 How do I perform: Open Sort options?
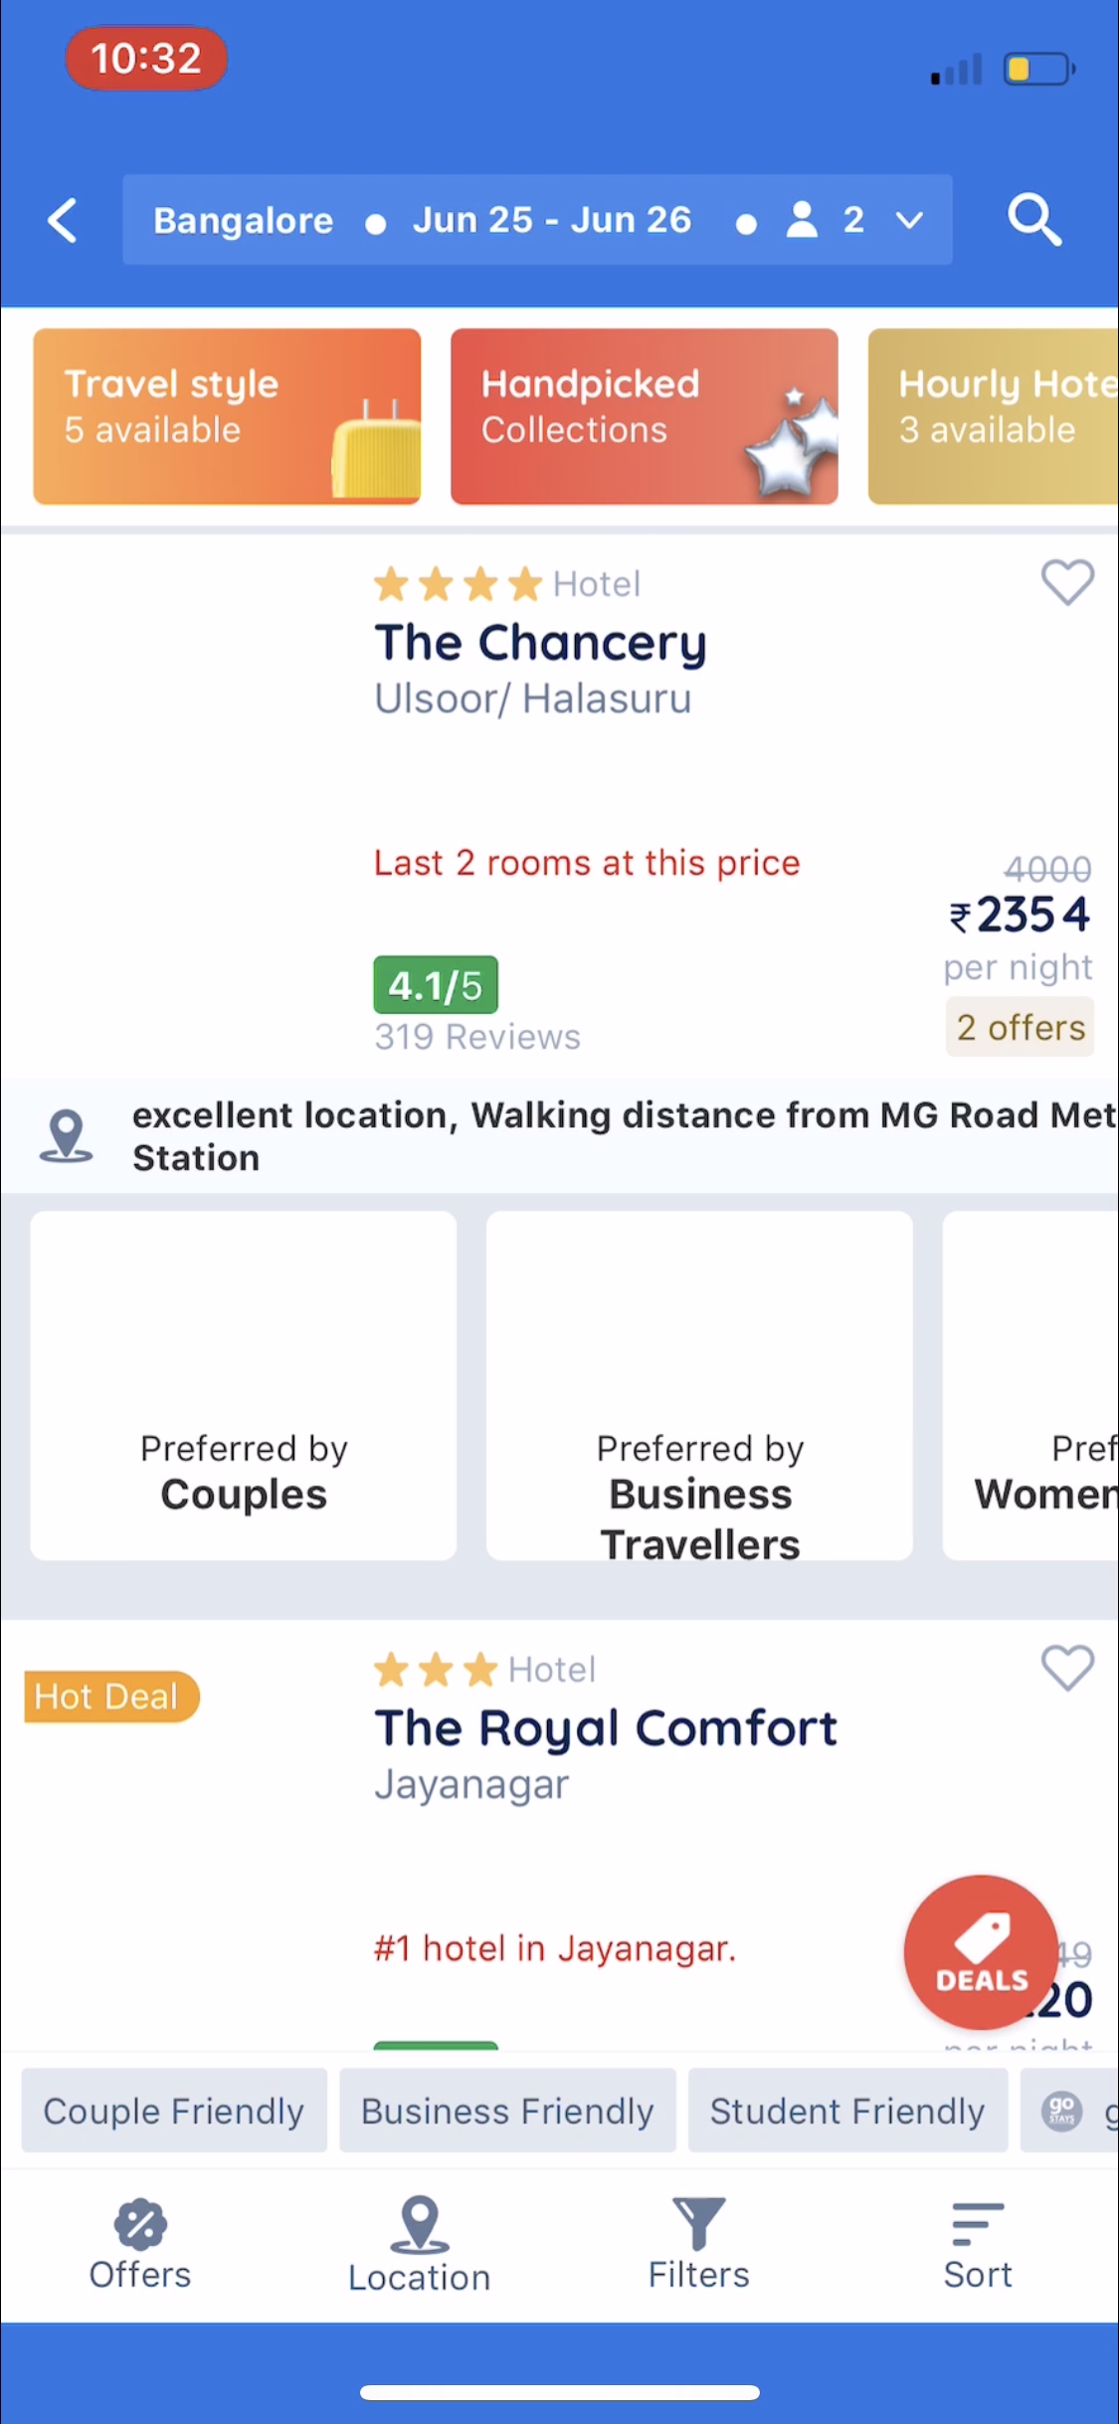coord(978,2244)
